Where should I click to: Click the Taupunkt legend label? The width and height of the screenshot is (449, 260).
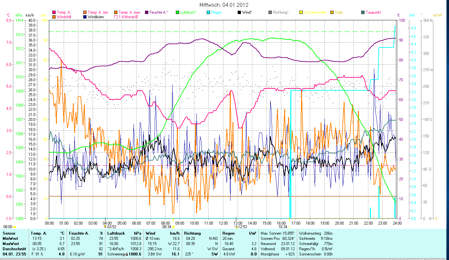tap(373, 12)
